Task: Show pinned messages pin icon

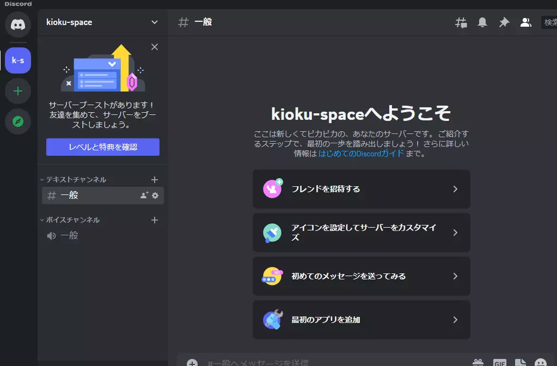Action: [x=504, y=22]
